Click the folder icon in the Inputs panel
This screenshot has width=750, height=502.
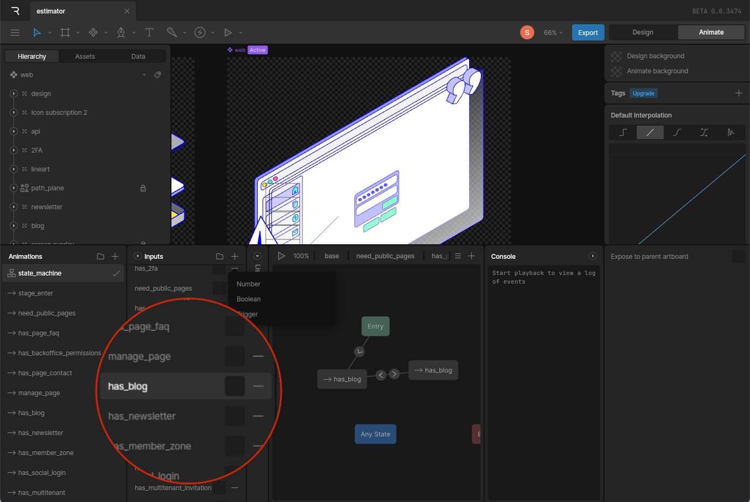pyautogui.click(x=219, y=256)
